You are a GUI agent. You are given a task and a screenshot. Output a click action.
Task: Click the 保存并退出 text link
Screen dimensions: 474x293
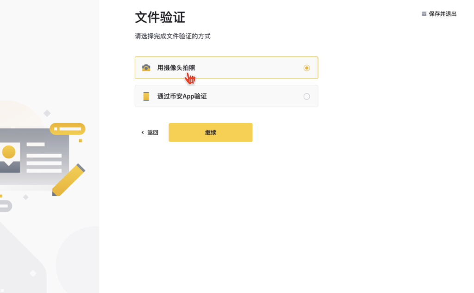tap(443, 14)
